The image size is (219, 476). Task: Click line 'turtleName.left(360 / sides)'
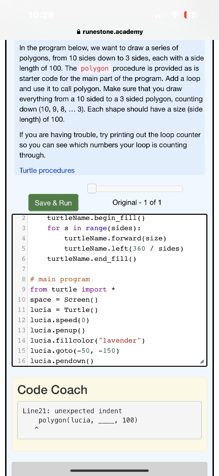(124, 249)
